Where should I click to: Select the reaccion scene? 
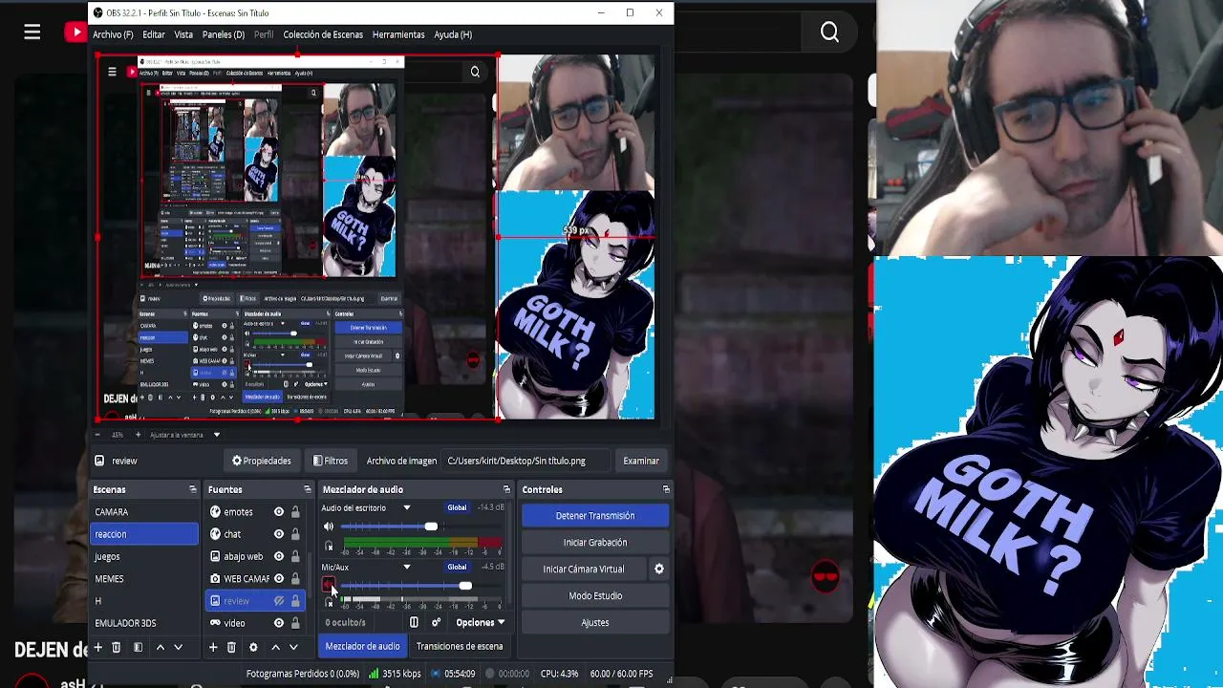click(143, 534)
